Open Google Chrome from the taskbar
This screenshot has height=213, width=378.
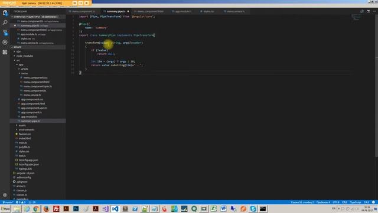[36, 209]
